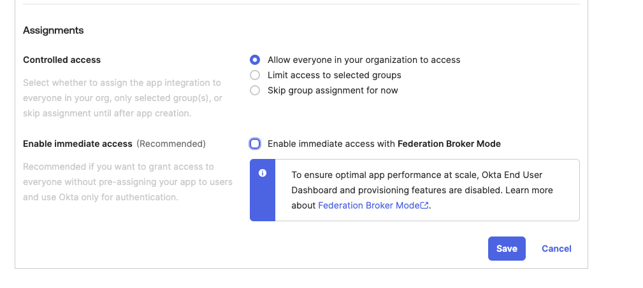Click the external link icon after Federation Broker Mode
Screen dimensions: 643x288
pos(425,205)
